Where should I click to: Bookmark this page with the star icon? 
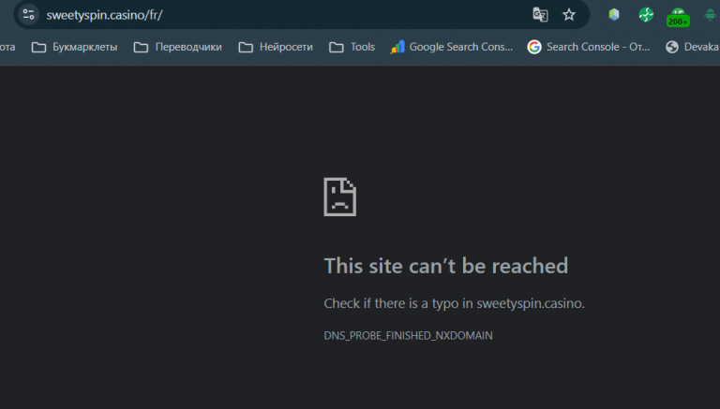point(569,15)
